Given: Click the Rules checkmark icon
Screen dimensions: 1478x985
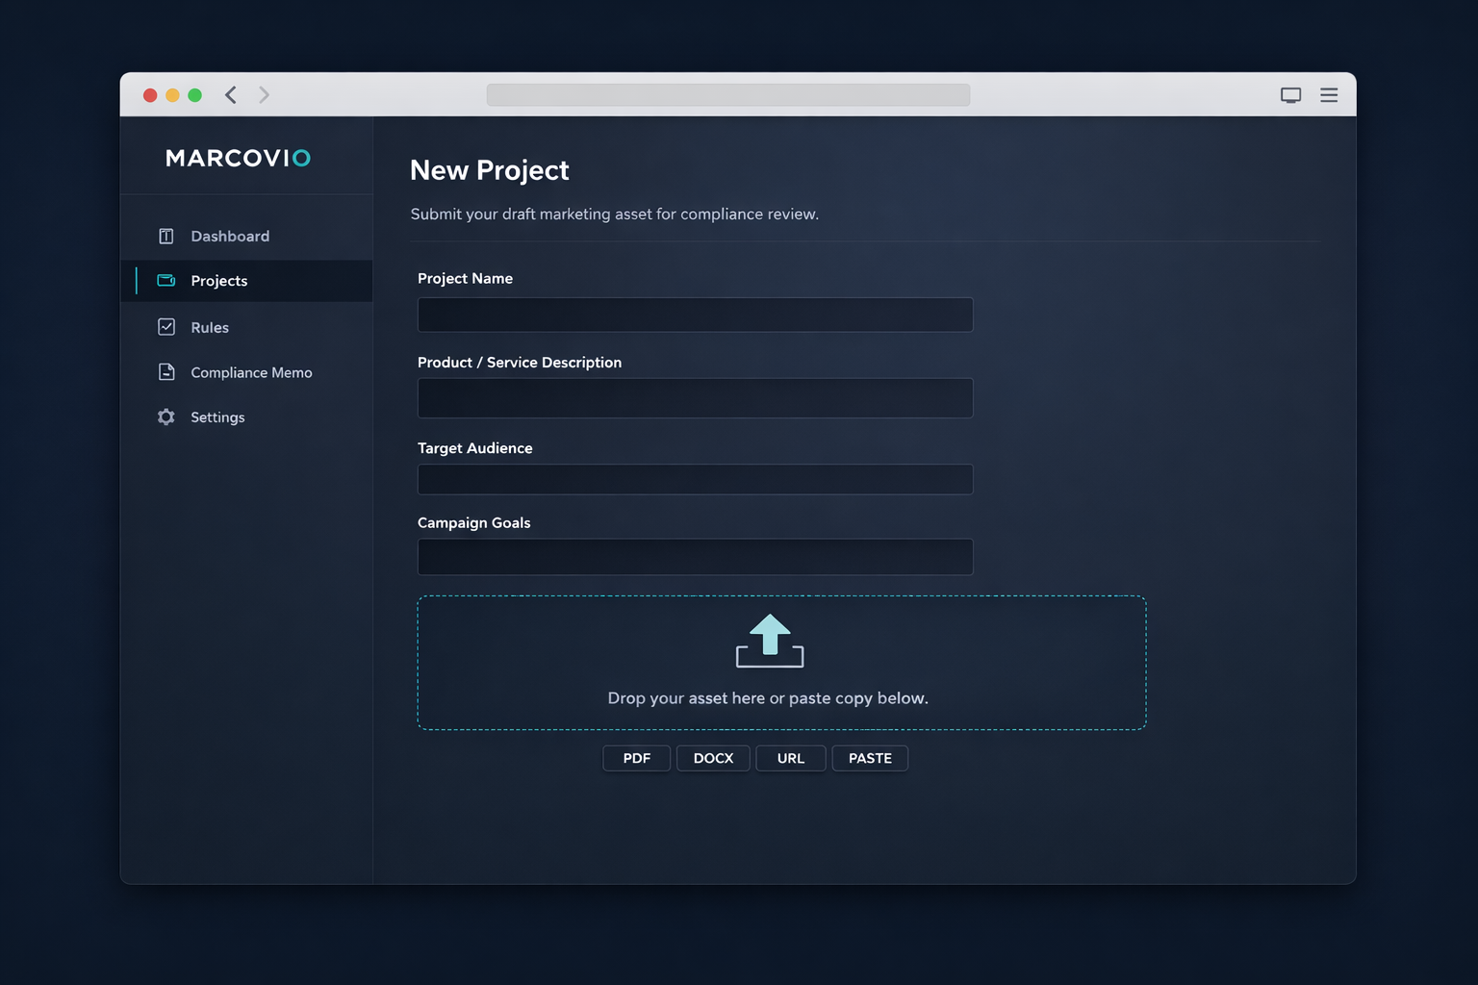Looking at the screenshot, I should (166, 327).
